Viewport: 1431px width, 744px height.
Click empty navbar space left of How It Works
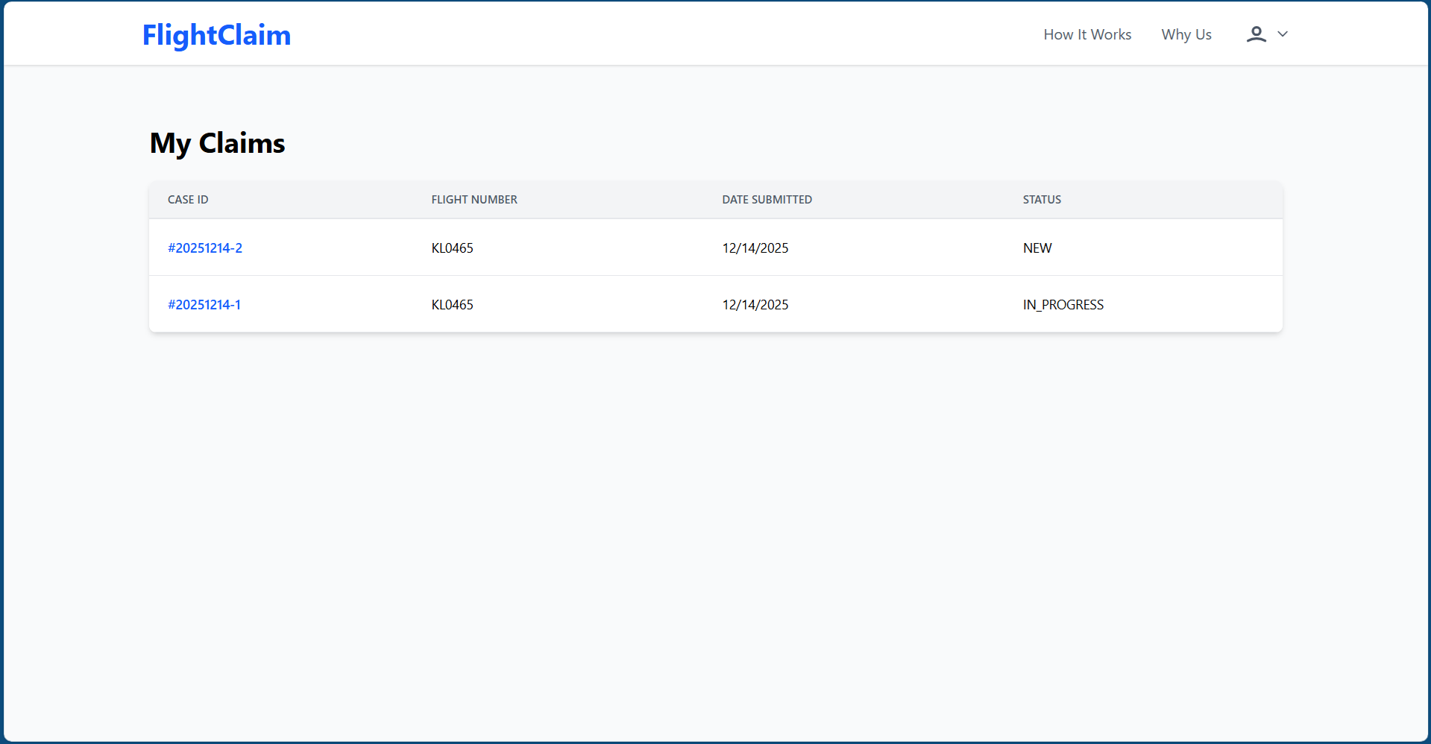tap(671, 34)
